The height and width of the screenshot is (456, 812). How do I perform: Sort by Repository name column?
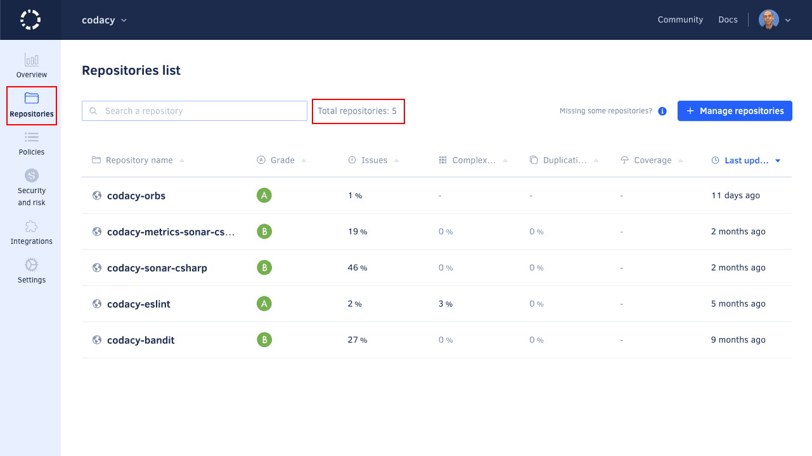[139, 160]
